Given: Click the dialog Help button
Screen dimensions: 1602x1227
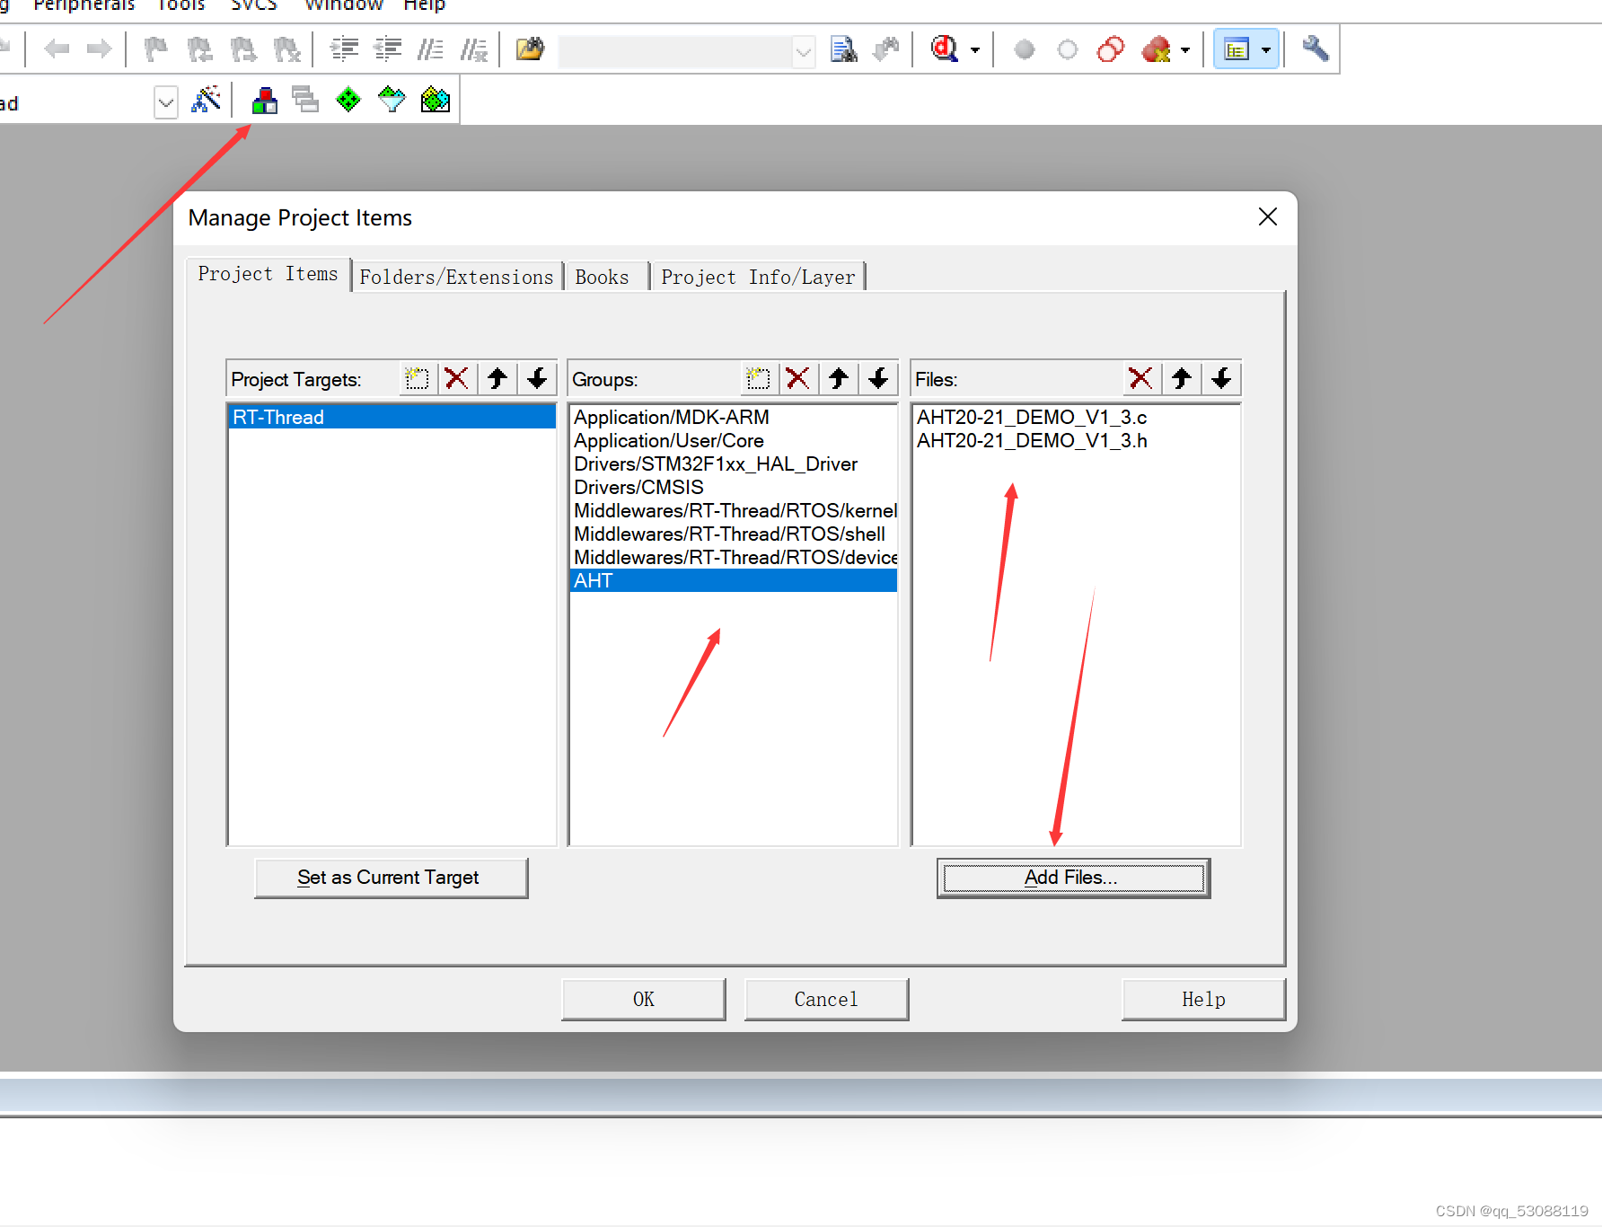Looking at the screenshot, I should [x=1203, y=999].
